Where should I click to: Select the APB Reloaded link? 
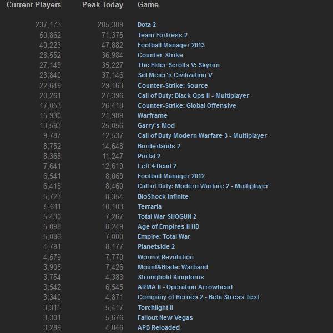(x=159, y=327)
